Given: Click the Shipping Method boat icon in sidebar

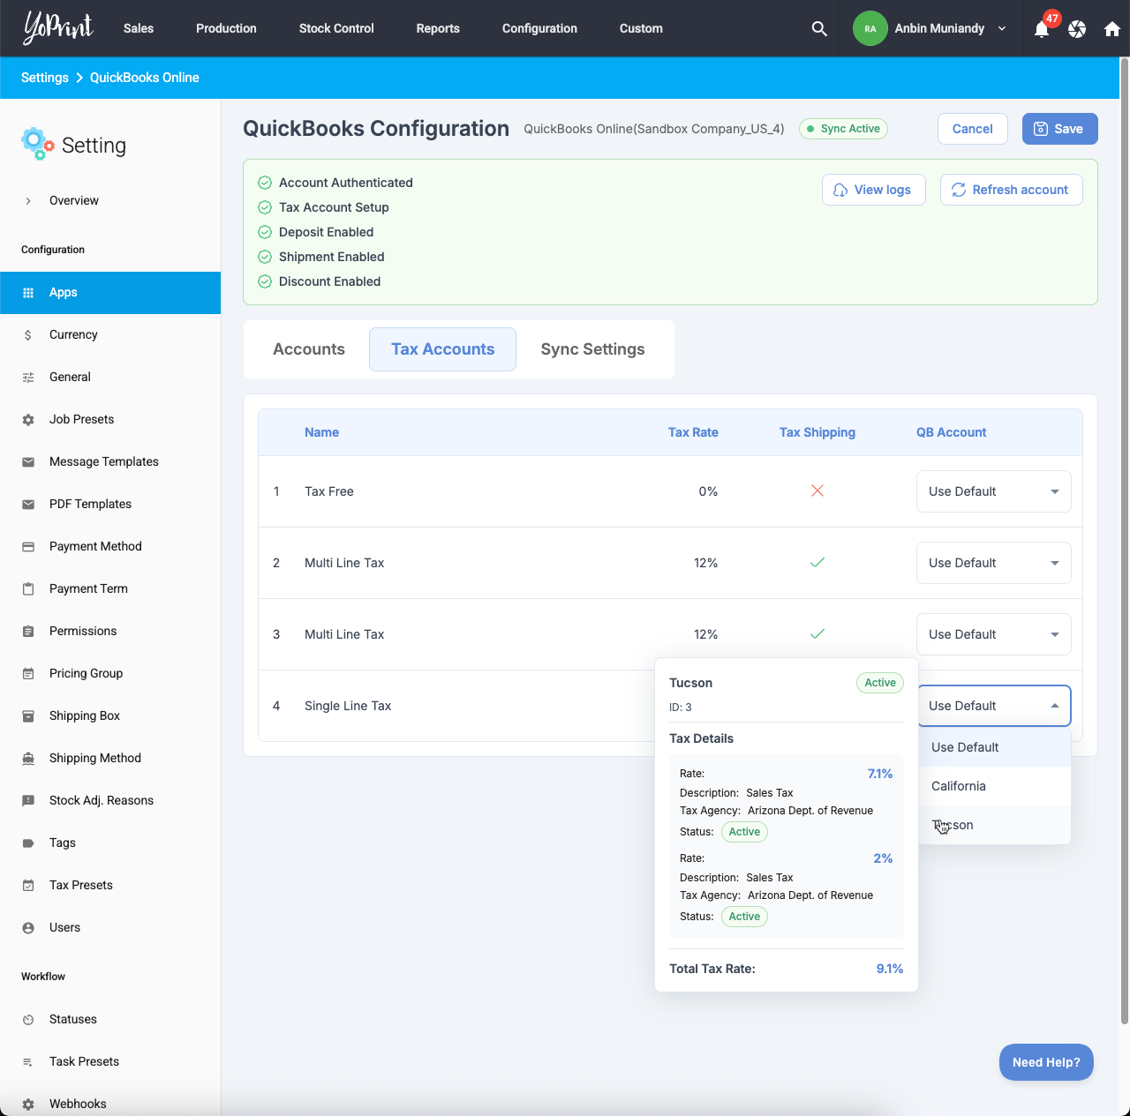Looking at the screenshot, I should [28, 758].
